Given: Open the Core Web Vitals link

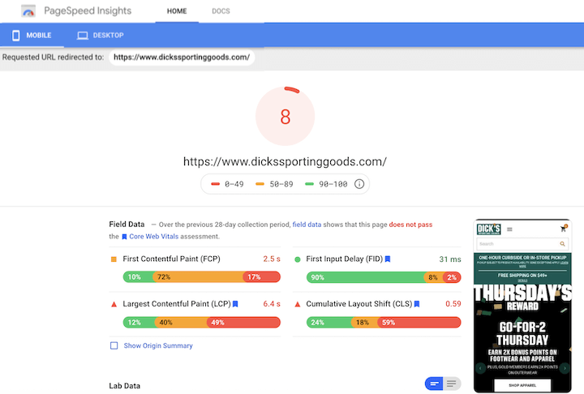Looking at the screenshot, I should [154, 237].
